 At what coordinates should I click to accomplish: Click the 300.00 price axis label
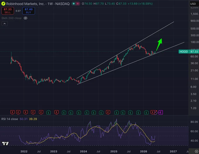(x=195, y=35)
